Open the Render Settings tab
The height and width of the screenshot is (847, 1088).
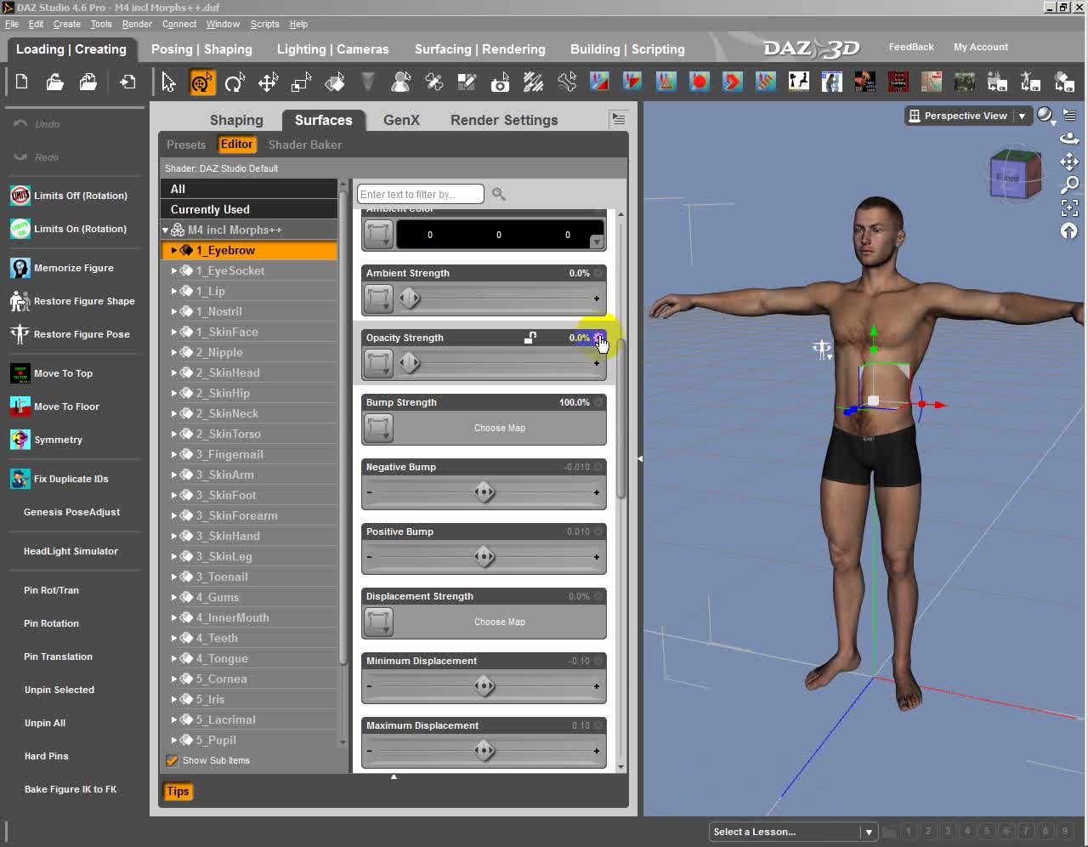coord(504,120)
